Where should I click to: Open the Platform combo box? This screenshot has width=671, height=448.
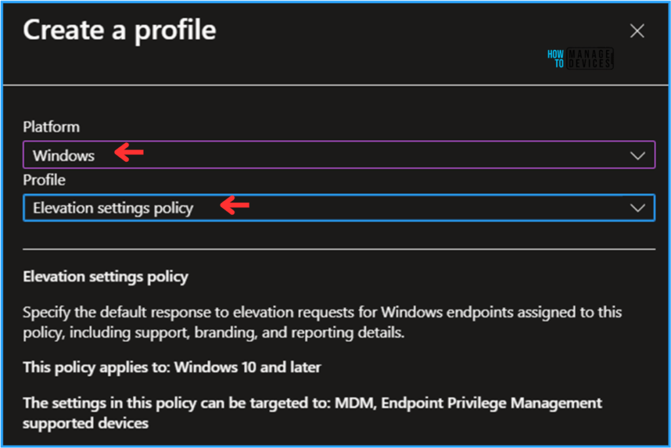click(x=339, y=156)
